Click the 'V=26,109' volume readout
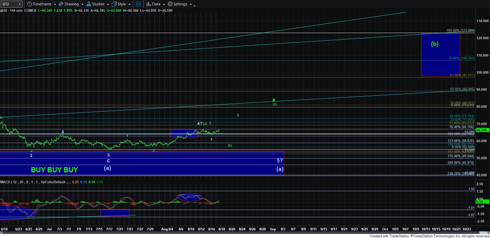 tap(165, 10)
